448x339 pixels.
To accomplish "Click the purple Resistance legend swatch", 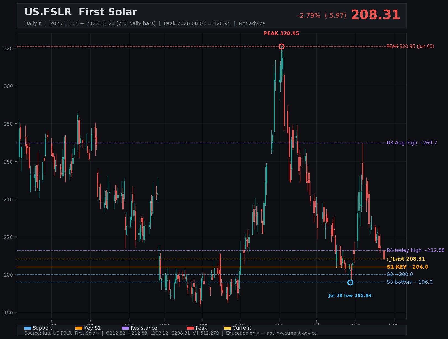I will pyautogui.click(x=125, y=328).
